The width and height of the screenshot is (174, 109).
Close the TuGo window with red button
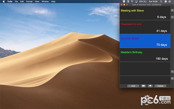[122, 5]
